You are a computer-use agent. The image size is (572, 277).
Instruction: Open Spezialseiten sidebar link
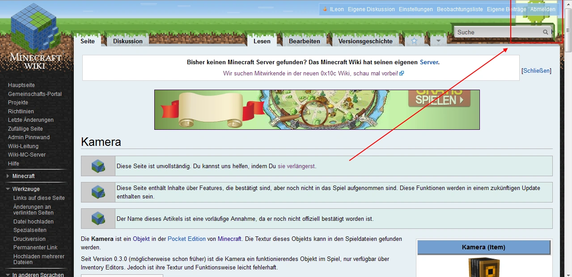[x=30, y=230]
